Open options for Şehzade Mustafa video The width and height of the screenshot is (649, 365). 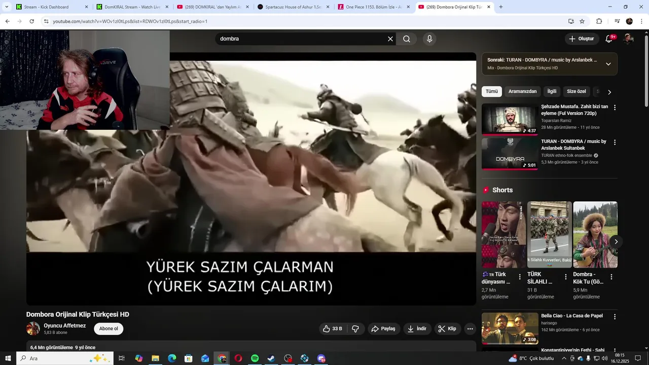coord(615,107)
